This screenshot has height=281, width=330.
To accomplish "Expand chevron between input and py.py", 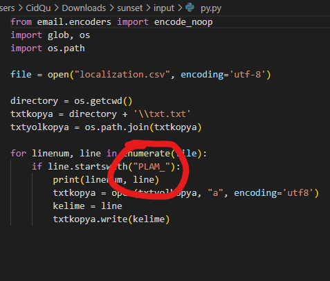I will [x=180, y=8].
